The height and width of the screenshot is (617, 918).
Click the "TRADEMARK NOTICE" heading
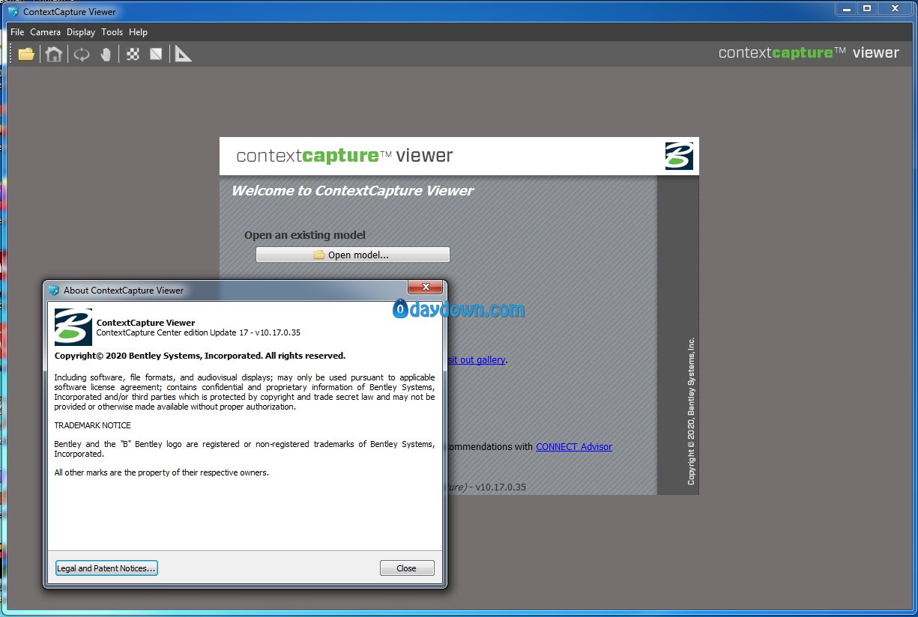point(92,425)
